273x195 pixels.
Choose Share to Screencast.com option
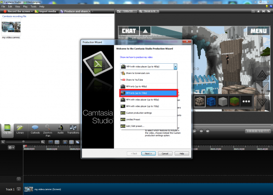[x=149, y=73]
